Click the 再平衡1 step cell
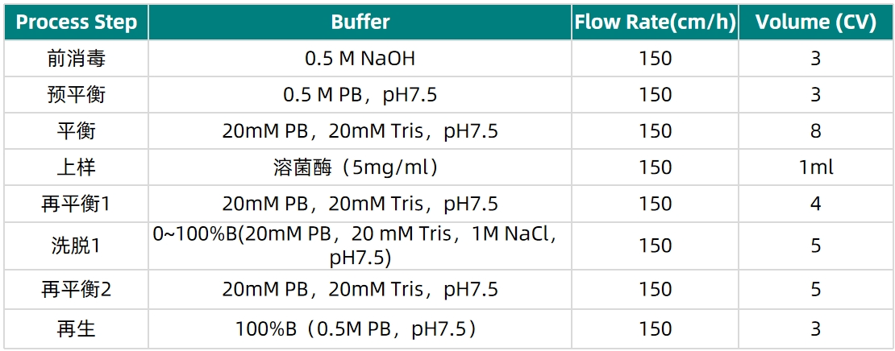Viewport: 895px width, 351px height. [77, 204]
